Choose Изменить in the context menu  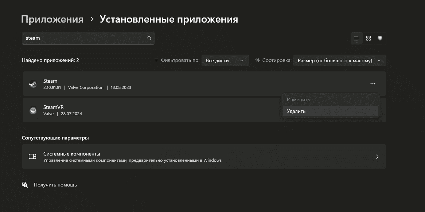[330, 100]
